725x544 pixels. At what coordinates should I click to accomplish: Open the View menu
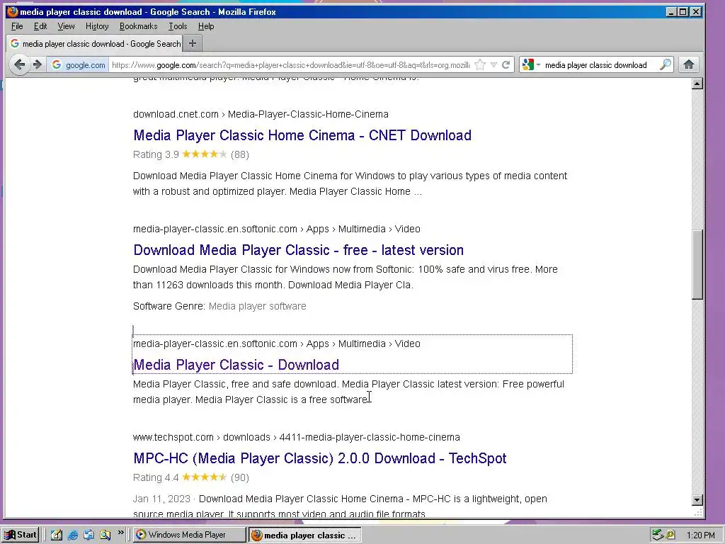click(x=66, y=26)
